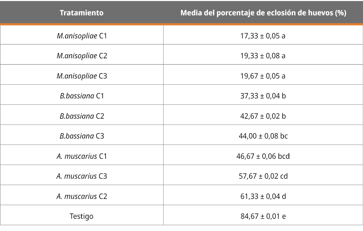Screen dimensions: 363x231
Task: Select the A. muscarius C1 cell
Action: (x=82, y=156)
